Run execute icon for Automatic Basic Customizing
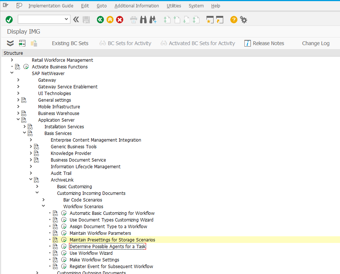 coord(64,213)
